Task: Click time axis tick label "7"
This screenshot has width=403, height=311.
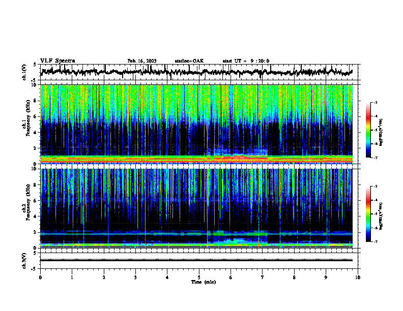Action: click(263, 277)
